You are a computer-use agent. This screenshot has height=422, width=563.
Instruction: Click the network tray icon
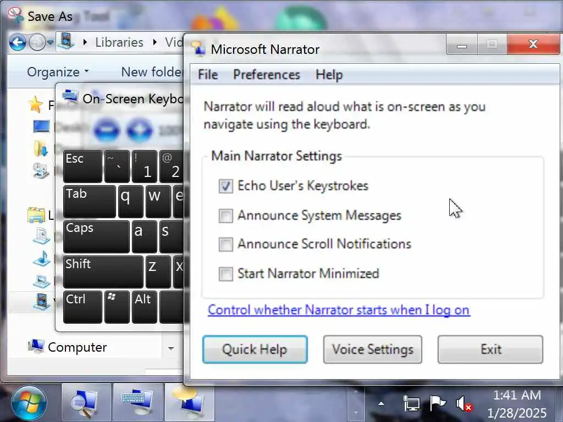(411, 403)
